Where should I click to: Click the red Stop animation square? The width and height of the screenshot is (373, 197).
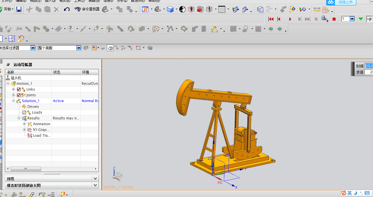pyautogui.click(x=334, y=19)
